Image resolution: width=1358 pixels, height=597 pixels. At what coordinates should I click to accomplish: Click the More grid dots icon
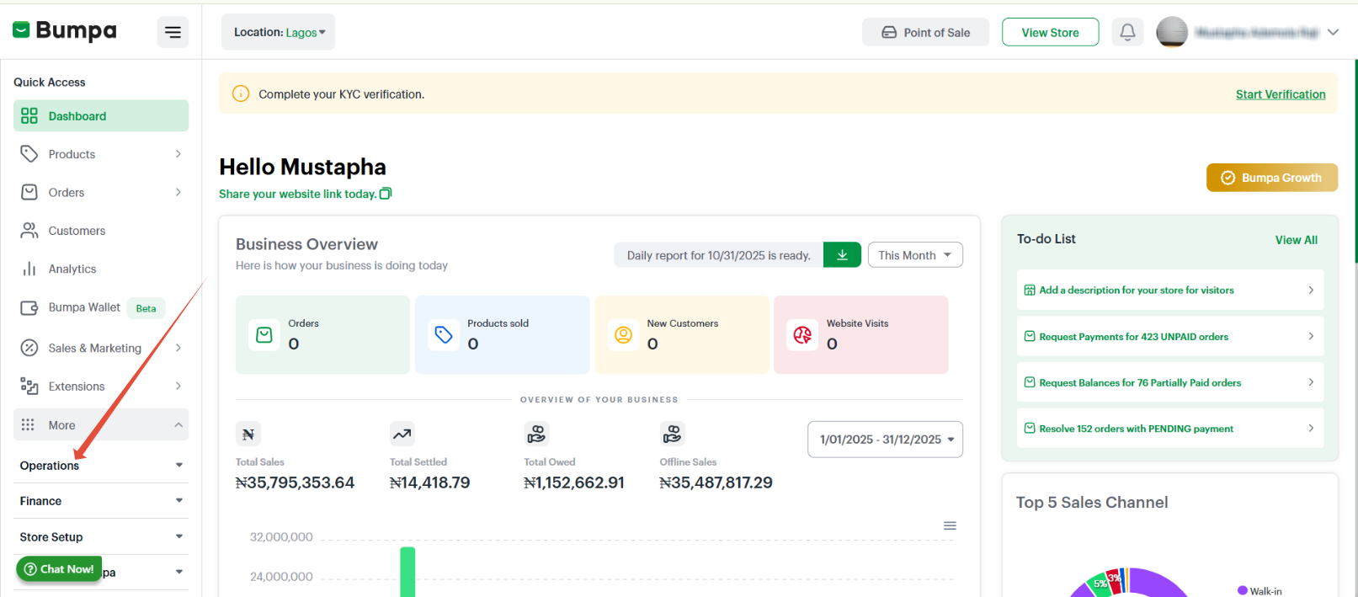pos(28,425)
